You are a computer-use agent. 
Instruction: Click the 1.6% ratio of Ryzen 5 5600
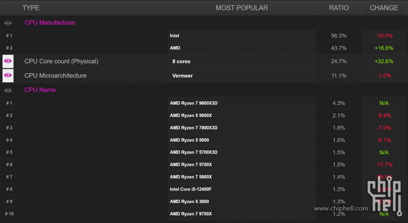(x=339, y=140)
